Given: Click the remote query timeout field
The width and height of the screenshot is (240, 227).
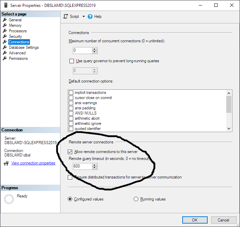Looking at the screenshot, I should tap(83, 166).
